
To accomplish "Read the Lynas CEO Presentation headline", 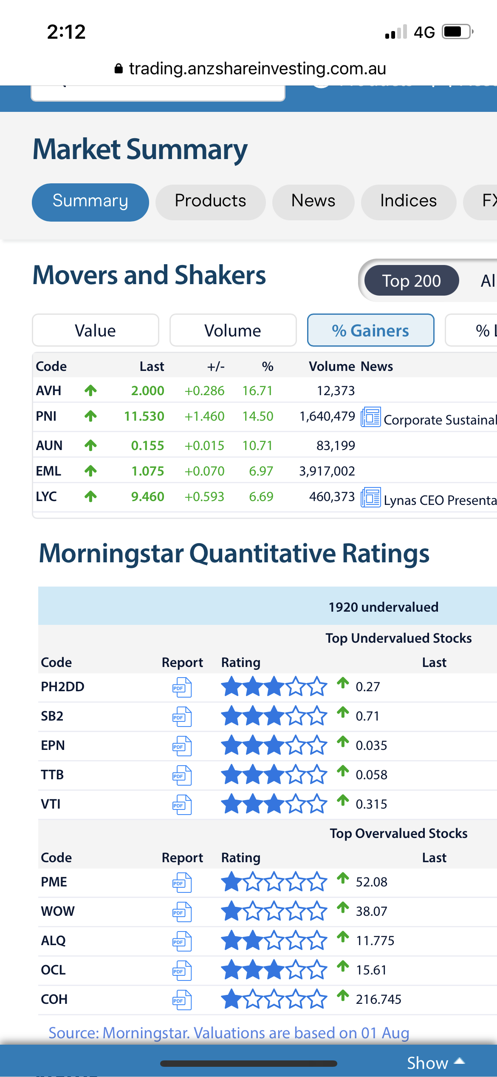I will pos(440,501).
